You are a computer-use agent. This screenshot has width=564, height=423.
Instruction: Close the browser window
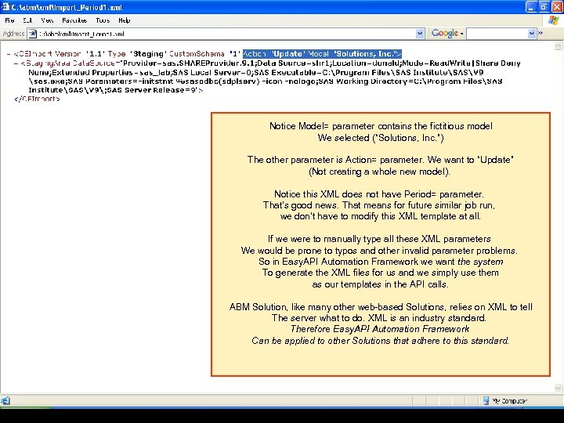(557, 6)
